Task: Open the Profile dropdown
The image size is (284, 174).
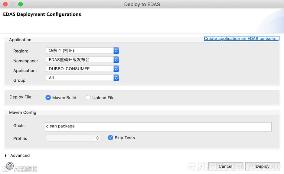Action: pyautogui.click(x=73, y=138)
